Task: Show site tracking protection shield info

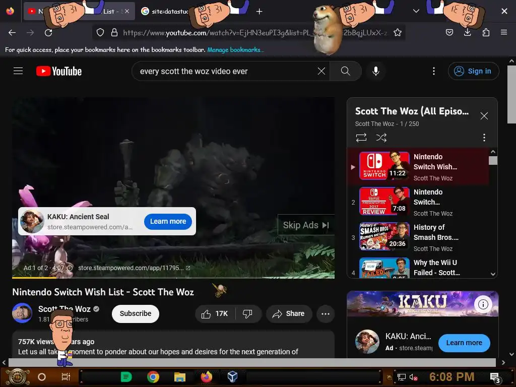Action: pos(100,33)
